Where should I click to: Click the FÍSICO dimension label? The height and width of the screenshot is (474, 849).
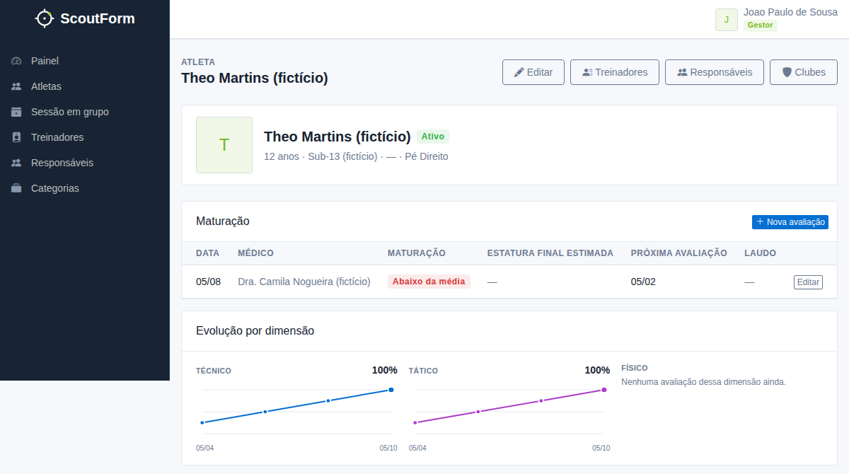click(635, 368)
